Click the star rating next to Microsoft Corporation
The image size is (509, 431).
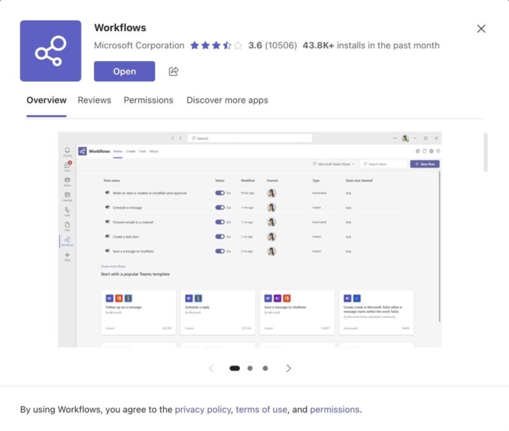216,45
